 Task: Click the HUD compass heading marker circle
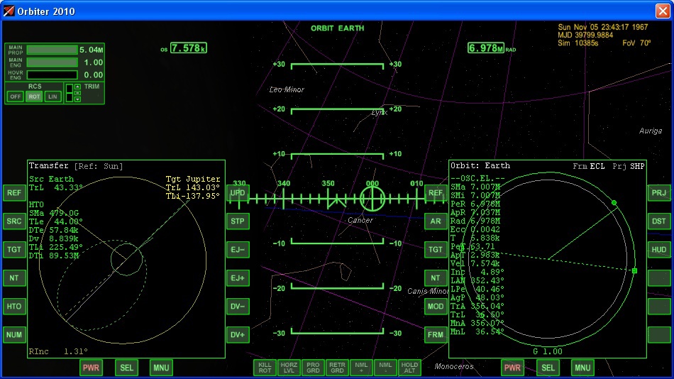[372, 199]
